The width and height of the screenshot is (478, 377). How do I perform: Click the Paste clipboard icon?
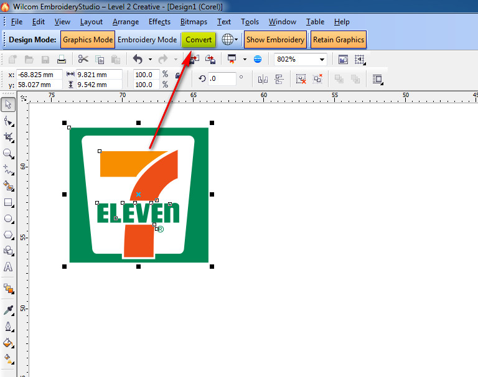(x=116, y=59)
